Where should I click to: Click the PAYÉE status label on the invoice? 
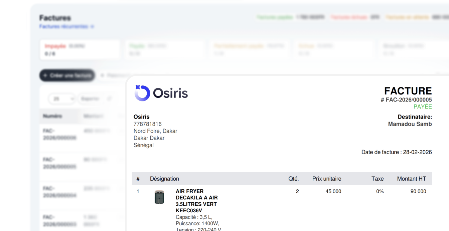(423, 106)
